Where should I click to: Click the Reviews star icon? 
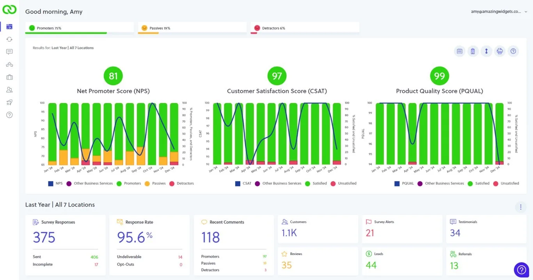click(284, 254)
